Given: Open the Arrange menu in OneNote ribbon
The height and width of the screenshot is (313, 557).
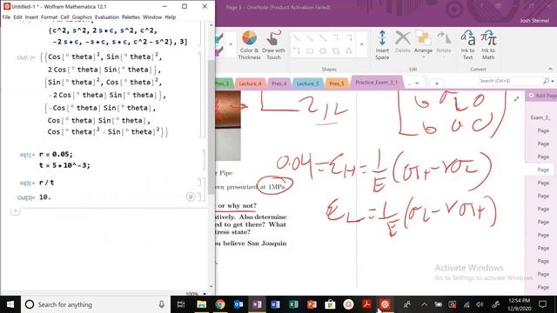Looking at the screenshot, I should pyautogui.click(x=423, y=43).
